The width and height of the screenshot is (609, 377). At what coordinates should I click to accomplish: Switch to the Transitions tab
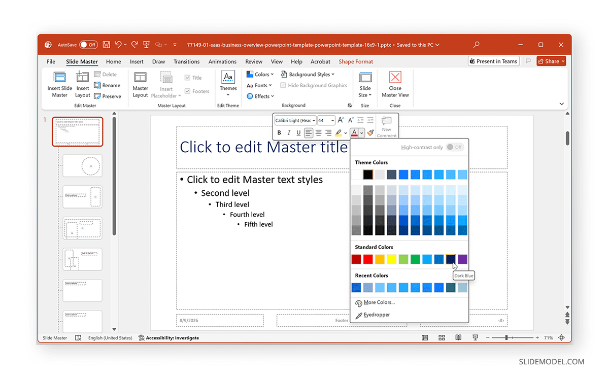click(186, 61)
